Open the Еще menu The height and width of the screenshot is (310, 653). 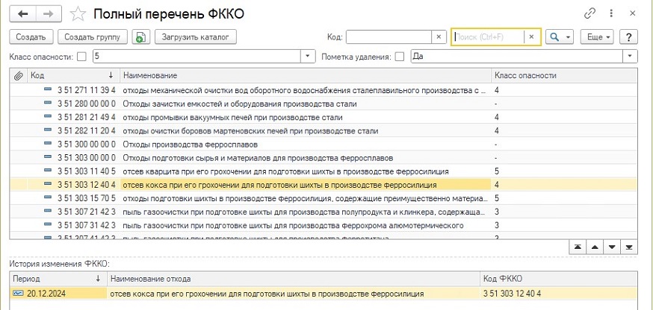coord(599,37)
